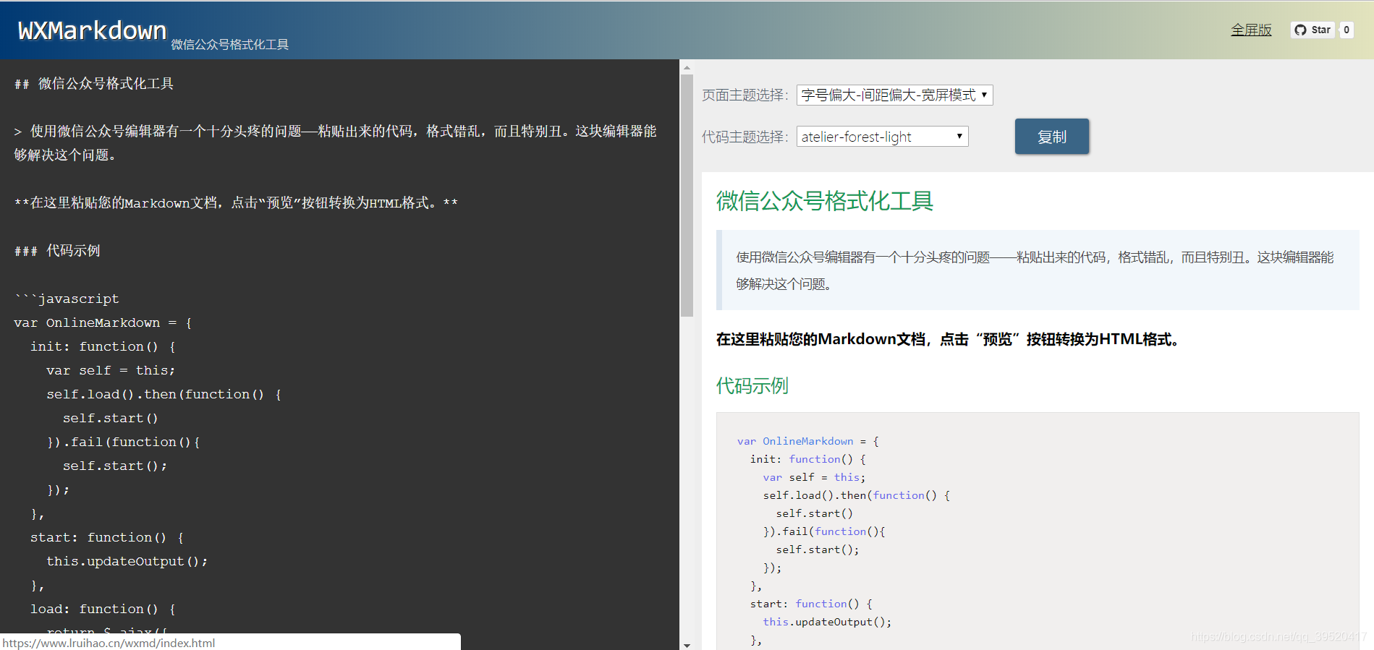Screen dimensions: 1374x650
Task: Click editor scrollbar up arrow
Action: [x=687, y=67]
